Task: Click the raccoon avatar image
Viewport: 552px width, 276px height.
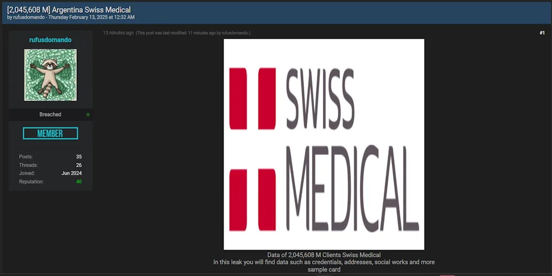Action: click(50, 75)
